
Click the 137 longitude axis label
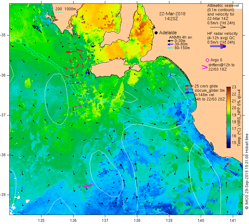105,220
